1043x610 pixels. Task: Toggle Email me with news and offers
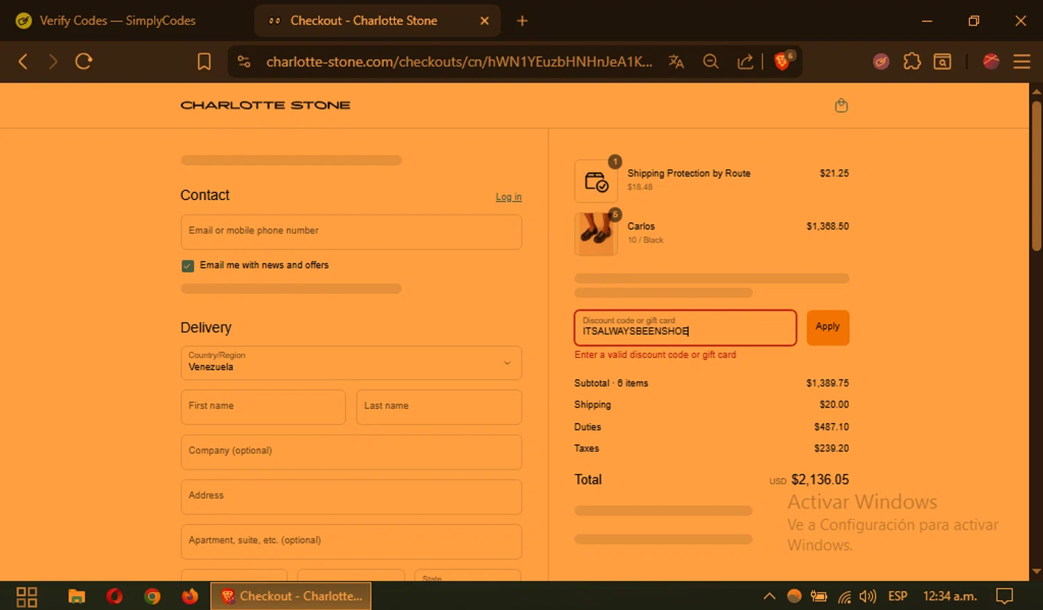coord(188,266)
